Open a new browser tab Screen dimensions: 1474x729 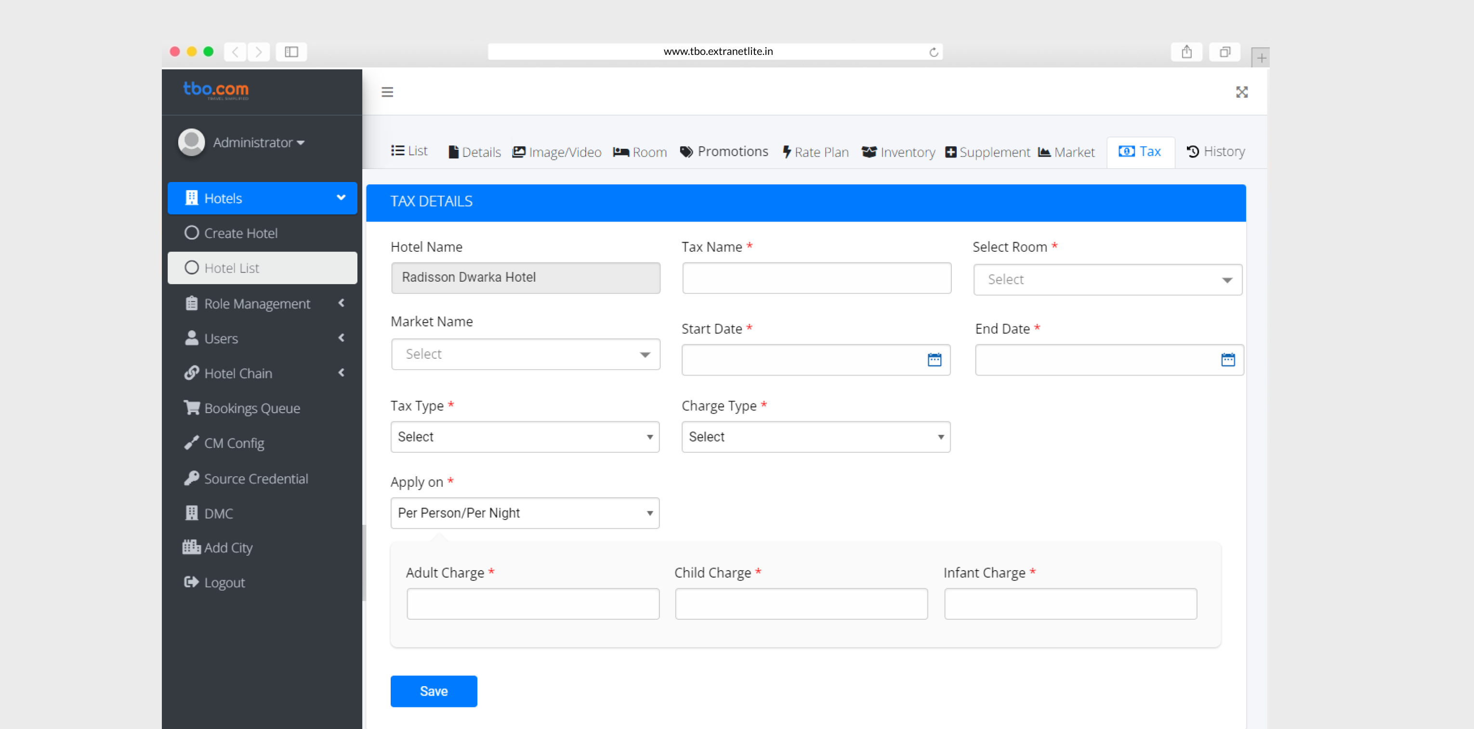pyautogui.click(x=1261, y=58)
